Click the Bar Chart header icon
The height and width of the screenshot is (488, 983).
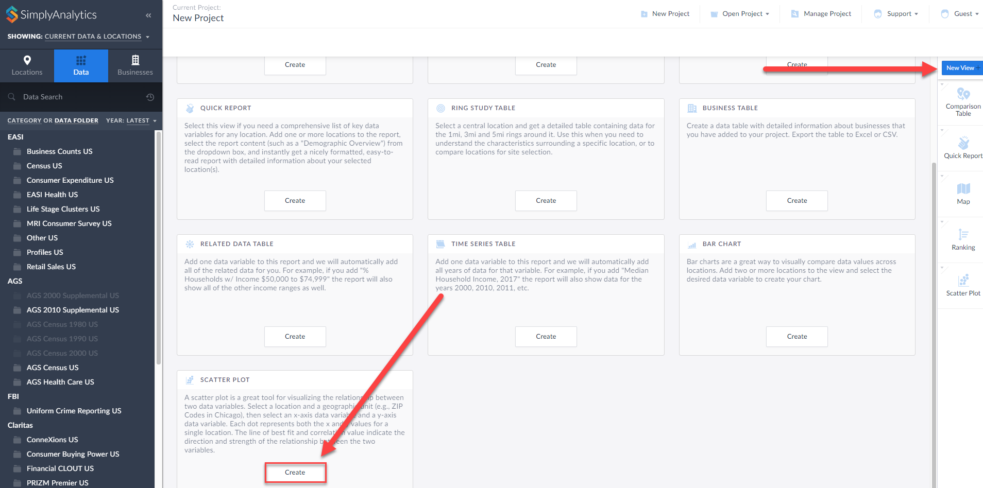click(692, 245)
